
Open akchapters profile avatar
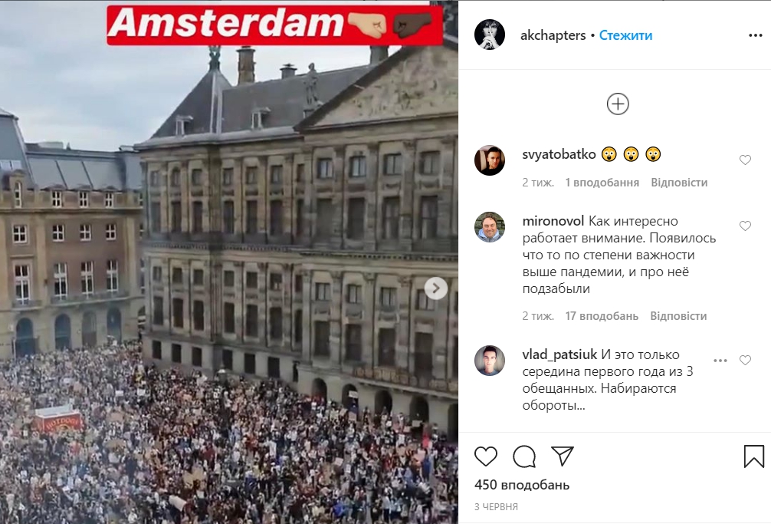[x=490, y=35]
